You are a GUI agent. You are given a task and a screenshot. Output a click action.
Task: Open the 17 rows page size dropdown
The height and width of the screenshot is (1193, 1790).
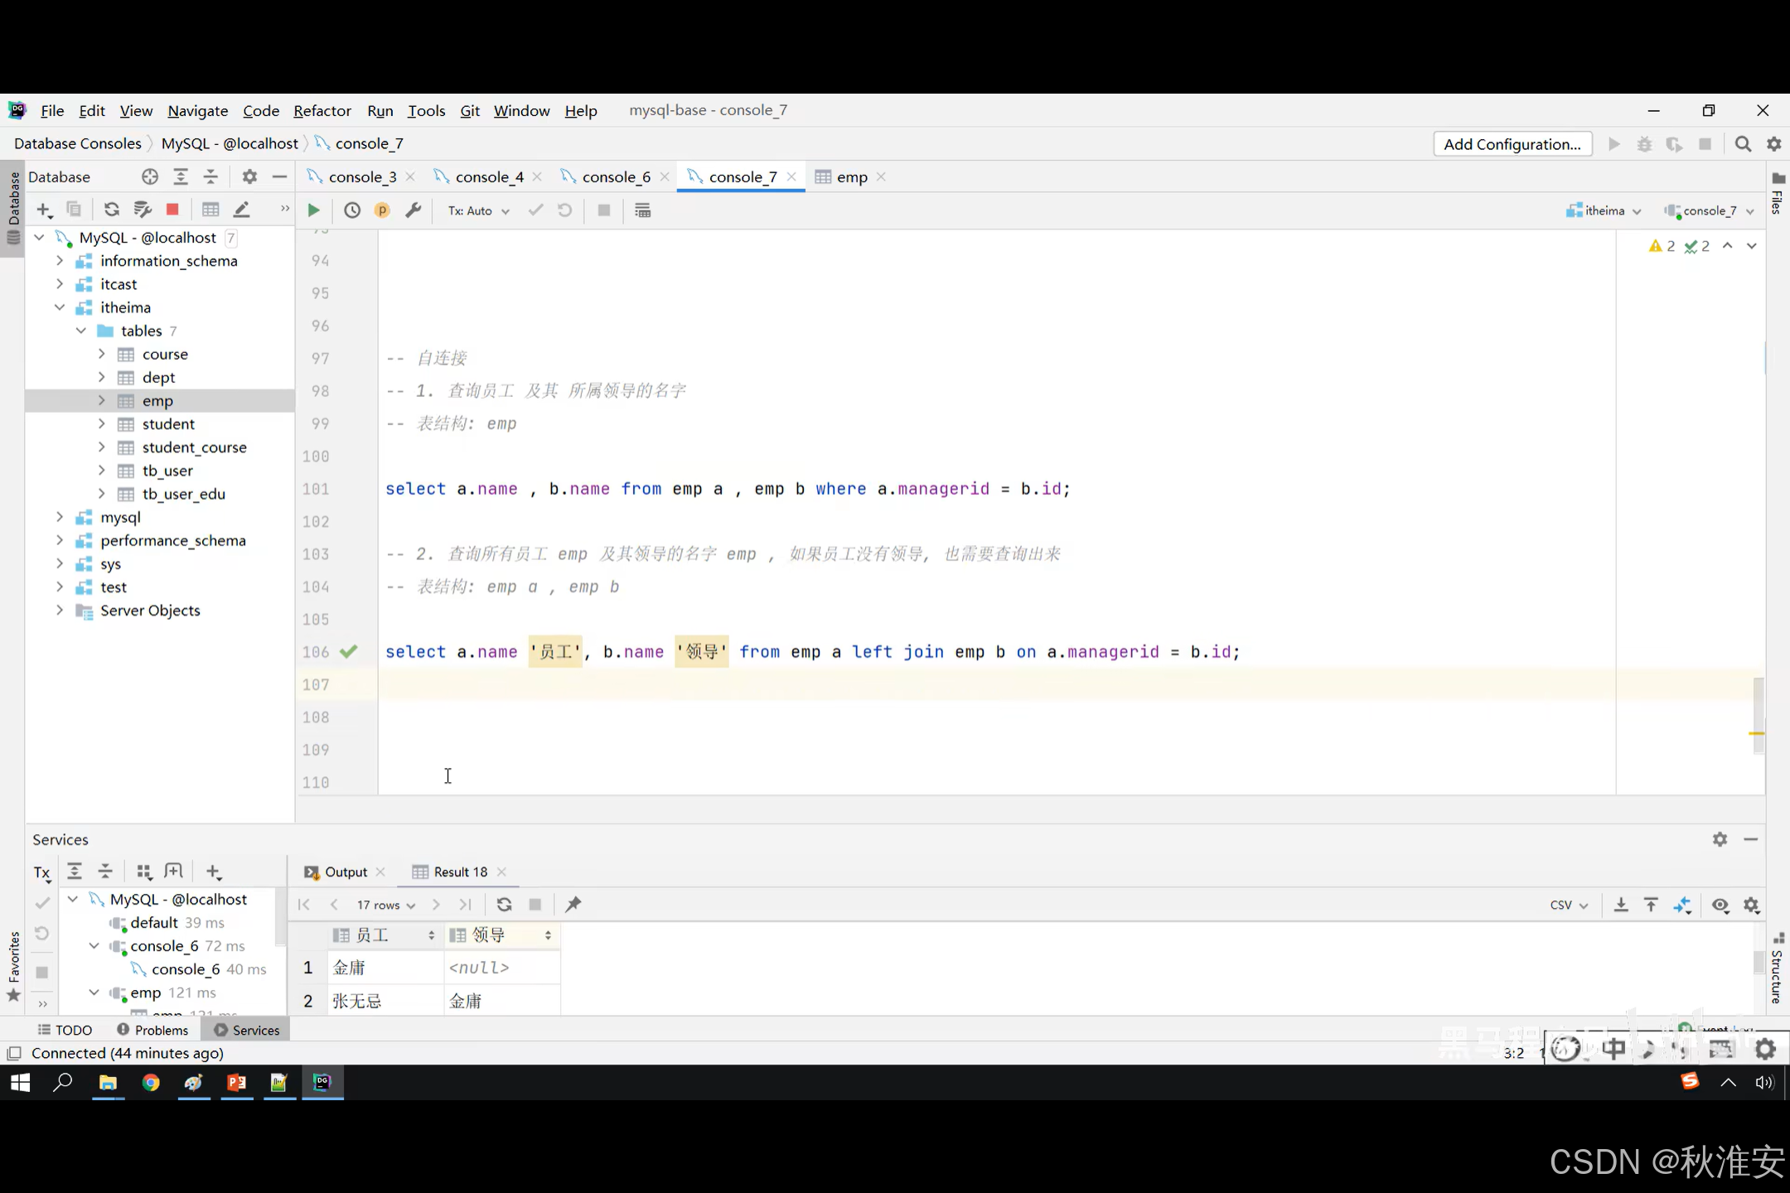pyautogui.click(x=385, y=905)
